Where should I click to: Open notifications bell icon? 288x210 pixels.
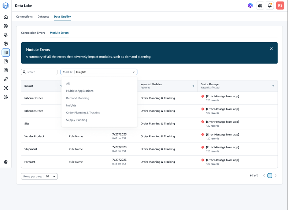(x=270, y=6)
